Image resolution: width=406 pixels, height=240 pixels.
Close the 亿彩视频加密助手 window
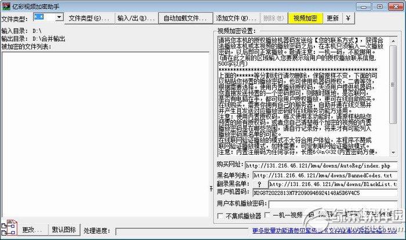tap(396, 7)
